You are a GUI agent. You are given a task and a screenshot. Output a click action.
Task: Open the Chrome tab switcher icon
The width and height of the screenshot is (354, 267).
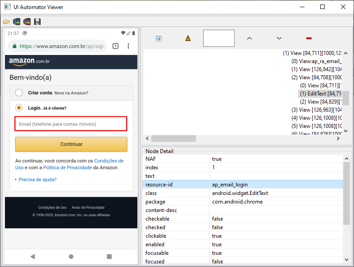[x=115, y=46]
